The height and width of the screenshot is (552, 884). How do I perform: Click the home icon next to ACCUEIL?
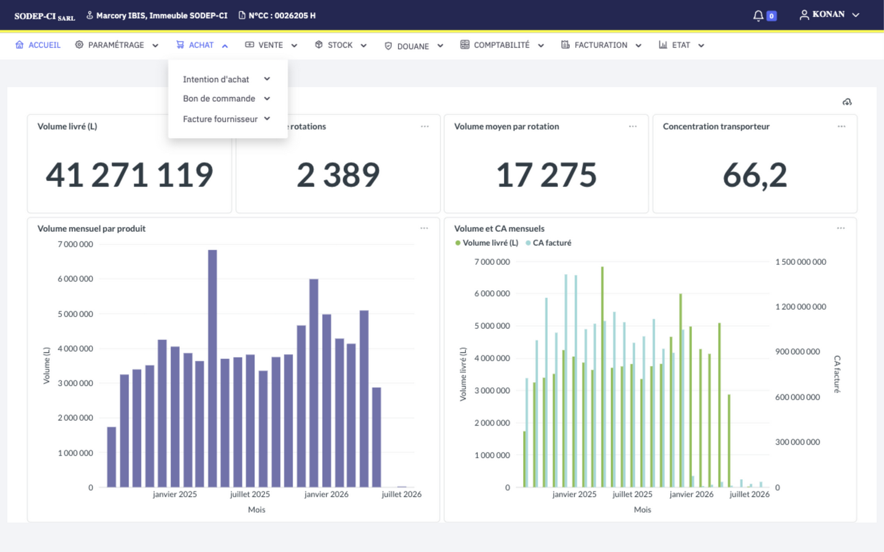click(20, 45)
